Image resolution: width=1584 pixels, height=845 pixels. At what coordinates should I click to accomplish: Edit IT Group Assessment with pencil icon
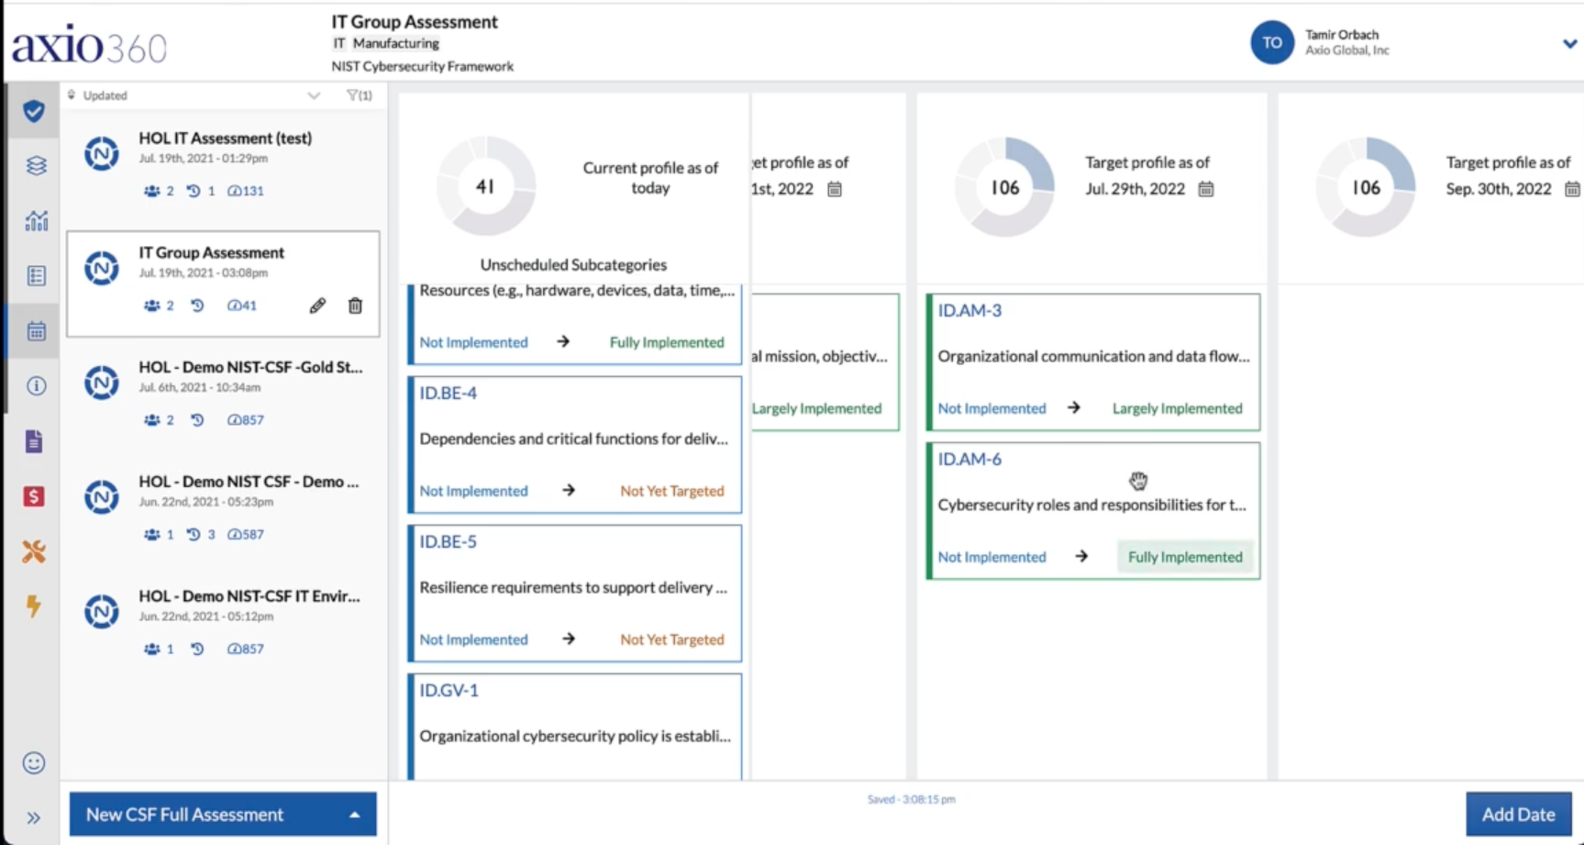click(x=317, y=306)
